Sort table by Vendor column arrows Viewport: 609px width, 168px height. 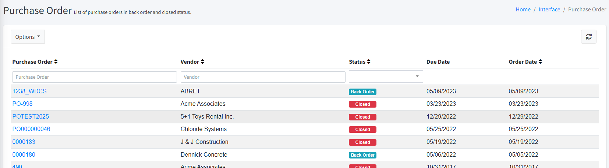[x=202, y=62]
